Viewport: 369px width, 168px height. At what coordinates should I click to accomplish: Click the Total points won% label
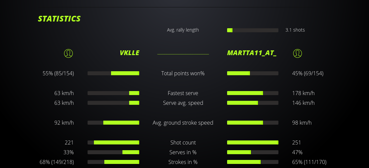(x=183, y=73)
